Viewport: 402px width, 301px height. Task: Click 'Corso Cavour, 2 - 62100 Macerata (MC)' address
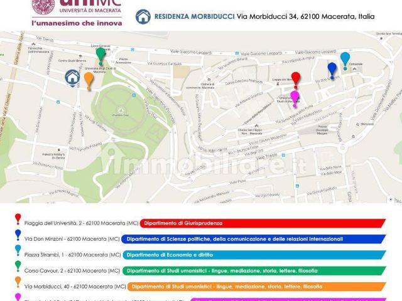(72, 271)
